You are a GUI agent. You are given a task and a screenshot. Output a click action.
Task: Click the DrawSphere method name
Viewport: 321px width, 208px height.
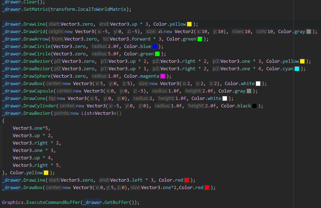tap(37, 76)
